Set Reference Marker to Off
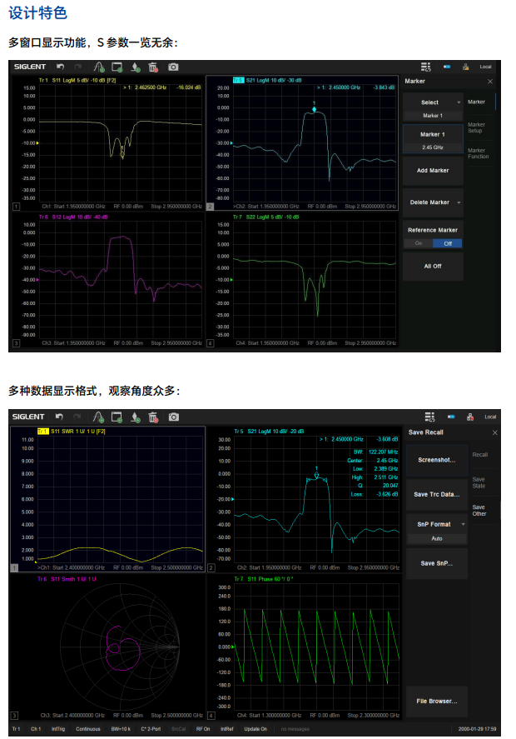Screen dimensions: 516x739 tap(447, 243)
